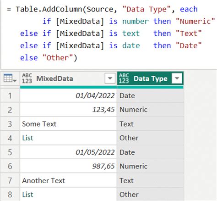Open the Data Type column filter dropdown
Image resolution: width=217 pixels, height=201 pixels.
coord(177,78)
